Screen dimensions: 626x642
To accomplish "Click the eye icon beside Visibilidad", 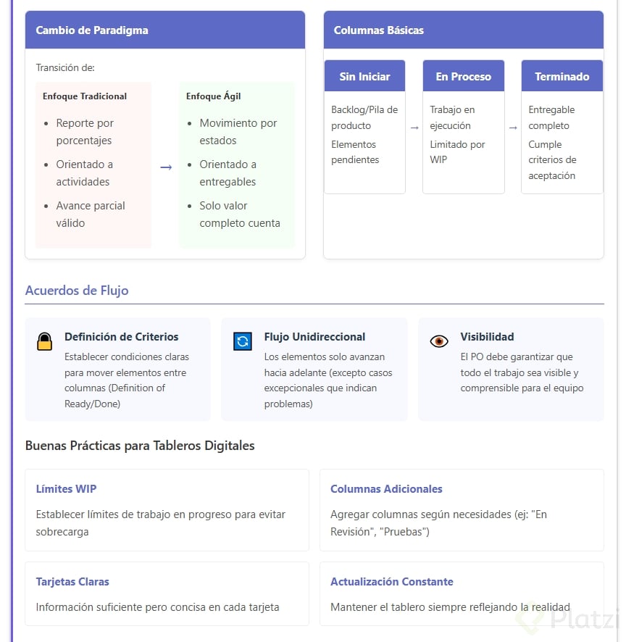I will click(439, 341).
